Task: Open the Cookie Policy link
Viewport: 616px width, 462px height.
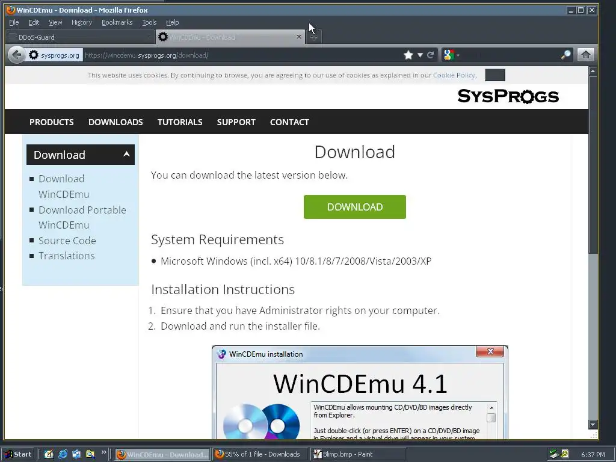Action: pyautogui.click(x=454, y=75)
